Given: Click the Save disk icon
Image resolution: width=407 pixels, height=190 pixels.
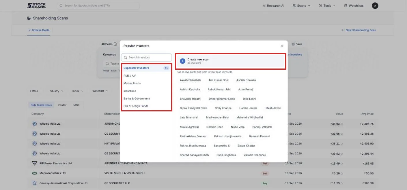Looking at the screenshot, I should 293,44.
